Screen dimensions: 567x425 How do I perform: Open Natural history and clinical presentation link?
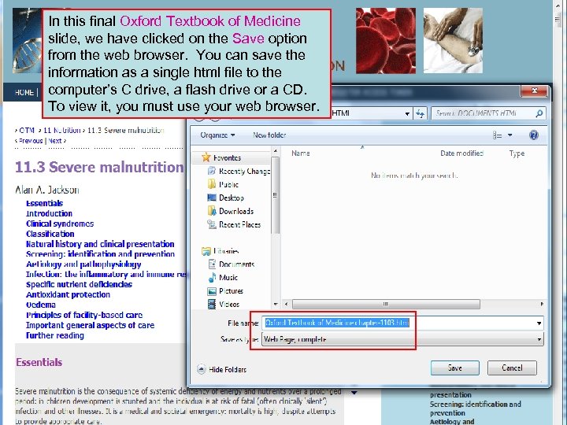[100, 244]
